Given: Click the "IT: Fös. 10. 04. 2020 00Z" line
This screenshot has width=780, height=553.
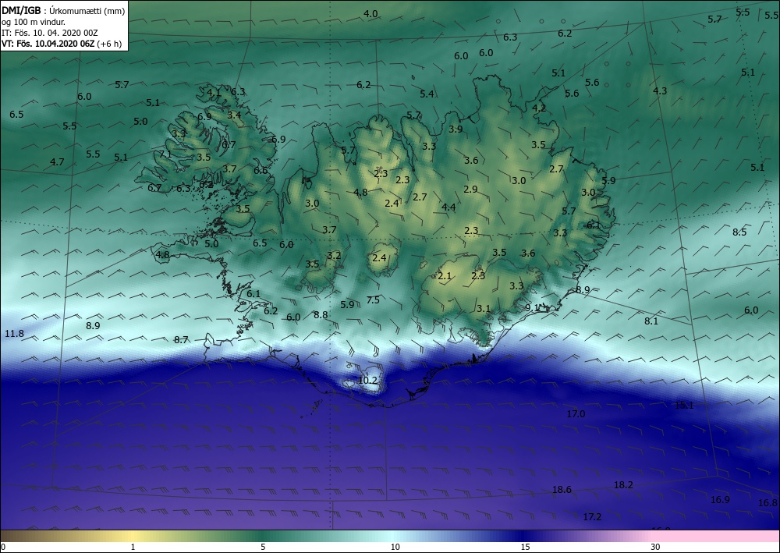Looking at the screenshot, I should click(x=50, y=33).
